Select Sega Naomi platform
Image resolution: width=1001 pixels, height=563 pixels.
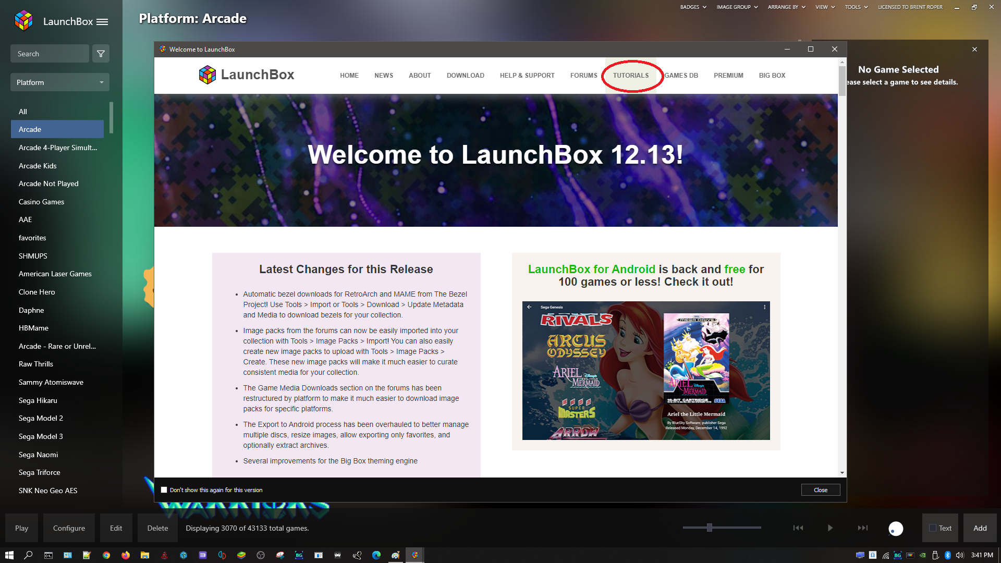point(57,455)
